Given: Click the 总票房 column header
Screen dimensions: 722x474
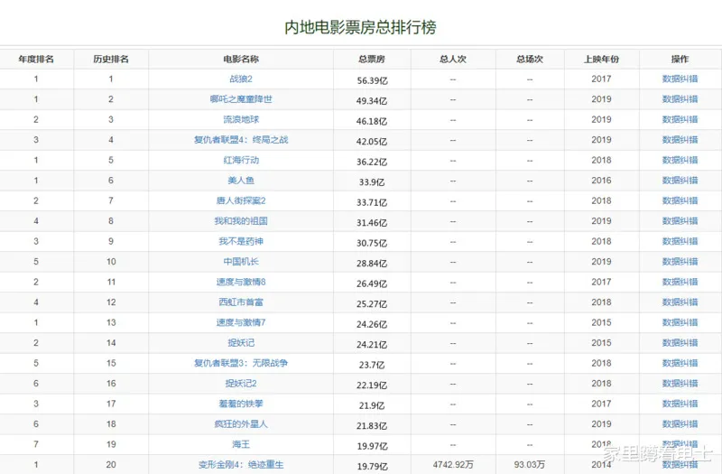Looking at the screenshot, I should 372,59.
